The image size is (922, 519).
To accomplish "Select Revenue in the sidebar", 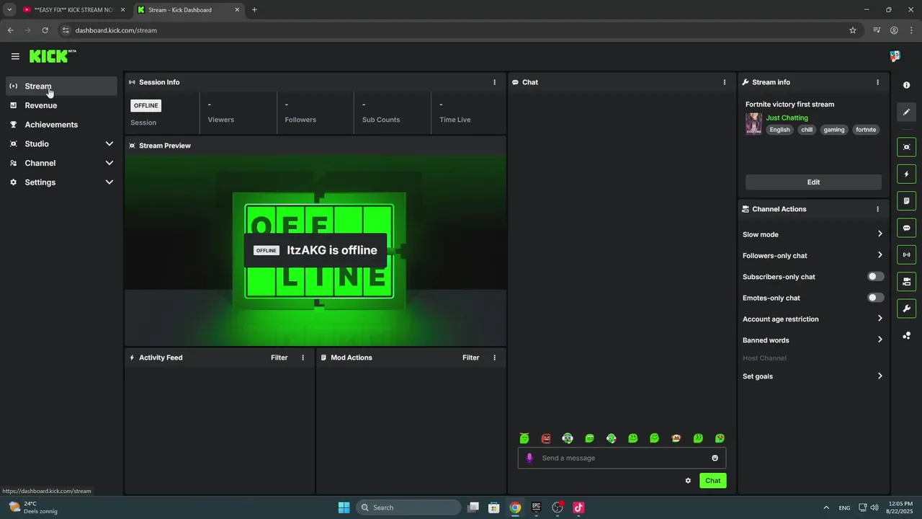I will pyautogui.click(x=62, y=105).
